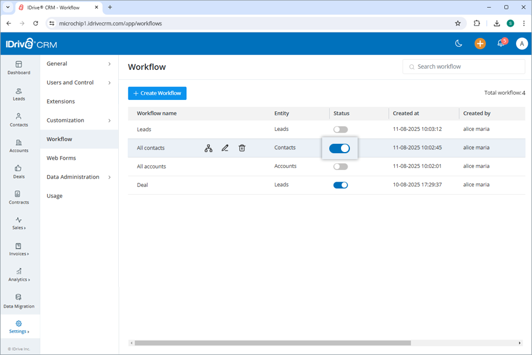
Task: Open the workflow diagram icon for All contacts
Action: [x=208, y=148]
